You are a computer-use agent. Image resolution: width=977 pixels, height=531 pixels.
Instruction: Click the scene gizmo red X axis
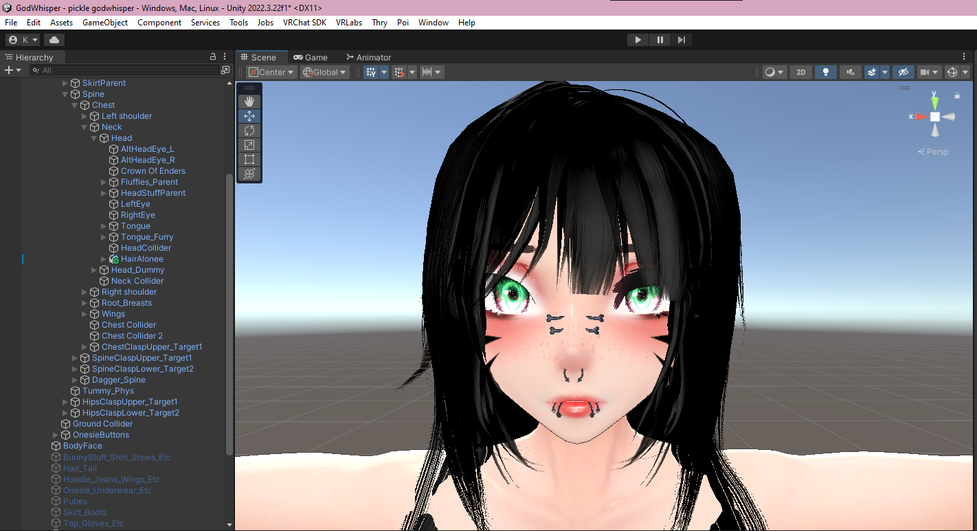[x=920, y=117]
